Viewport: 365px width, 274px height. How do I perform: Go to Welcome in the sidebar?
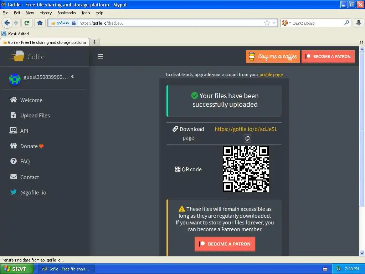click(x=26, y=100)
